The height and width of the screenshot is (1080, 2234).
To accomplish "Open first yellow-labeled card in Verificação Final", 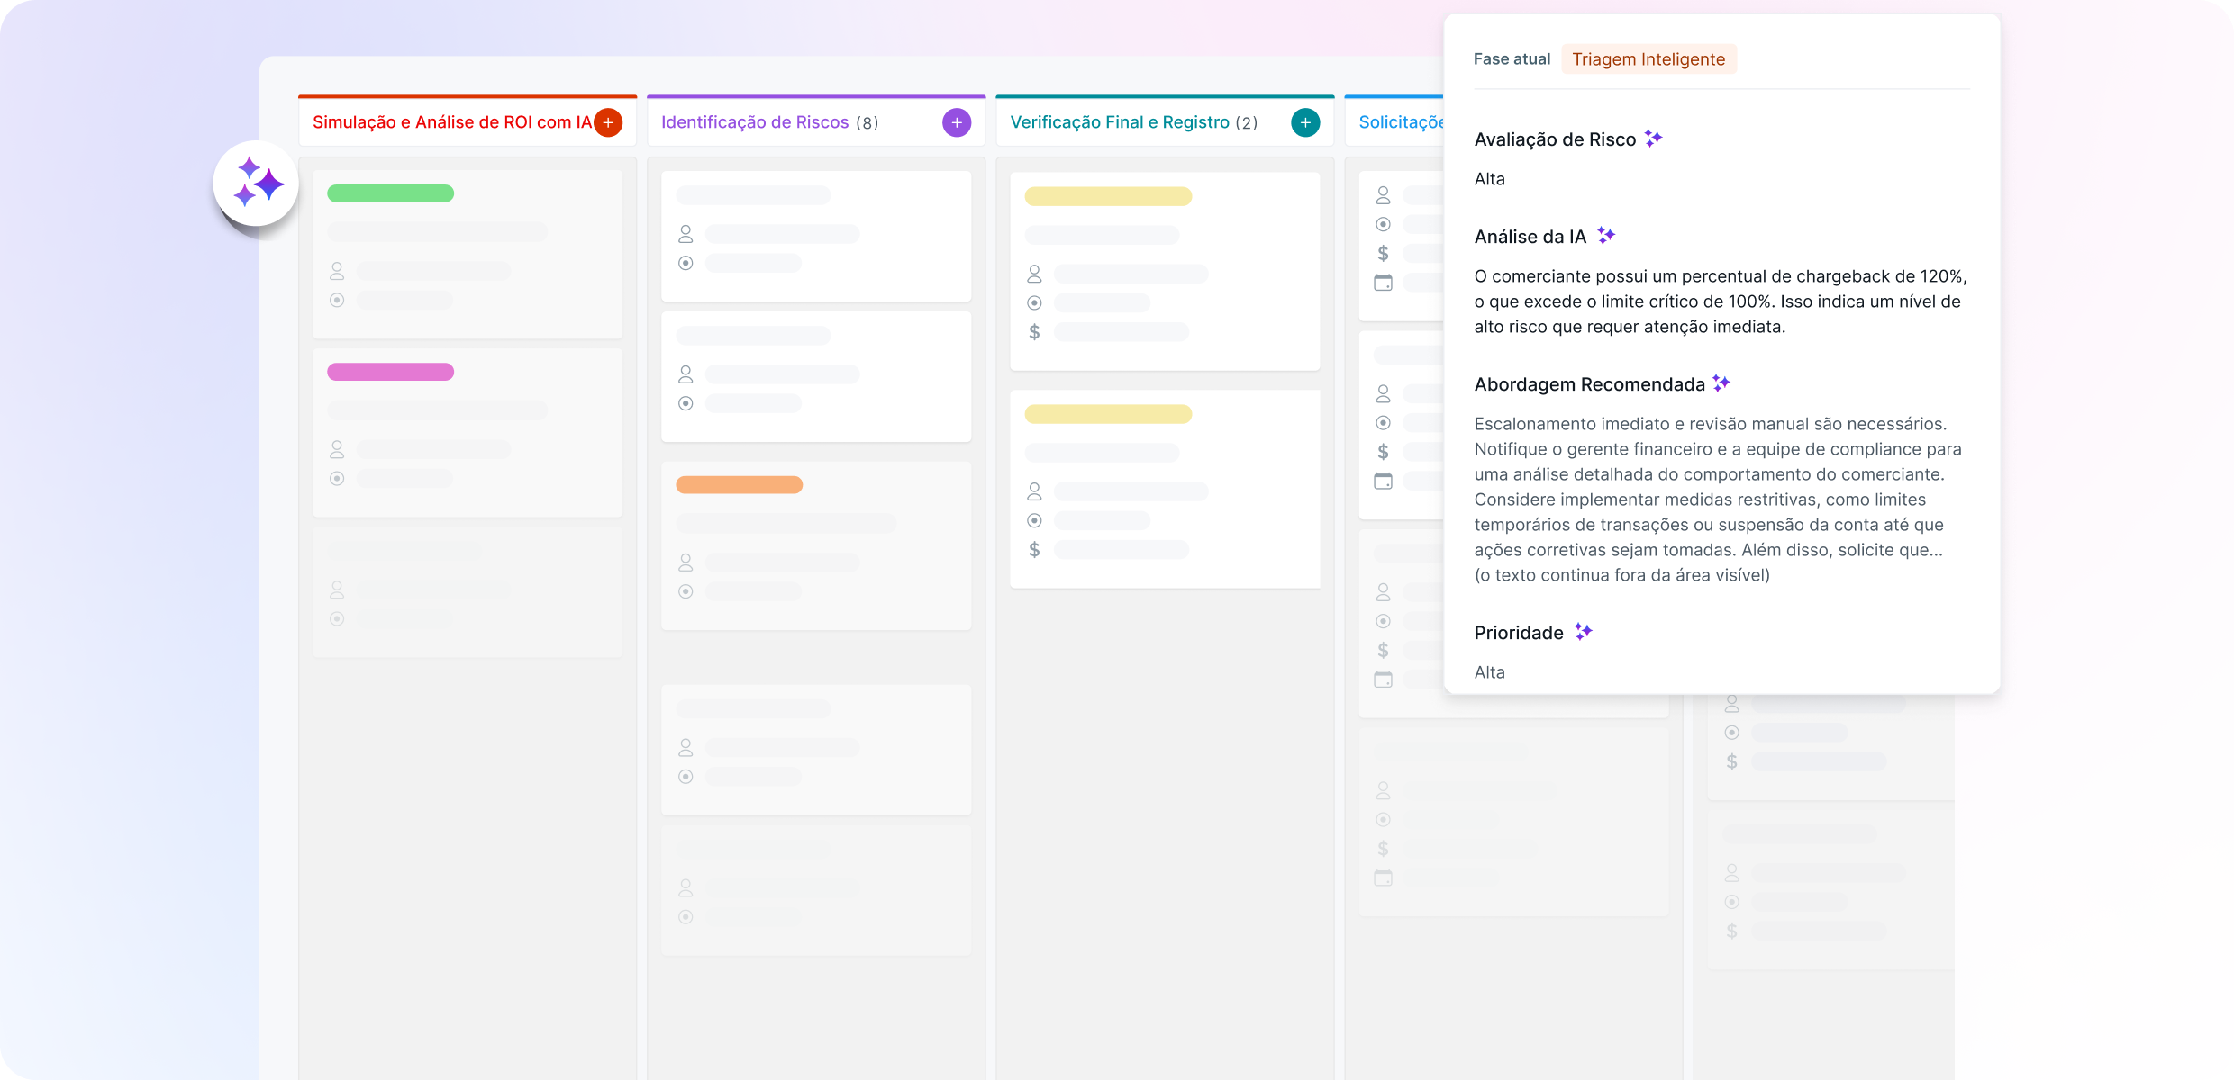I will [x=1164, y=271].
